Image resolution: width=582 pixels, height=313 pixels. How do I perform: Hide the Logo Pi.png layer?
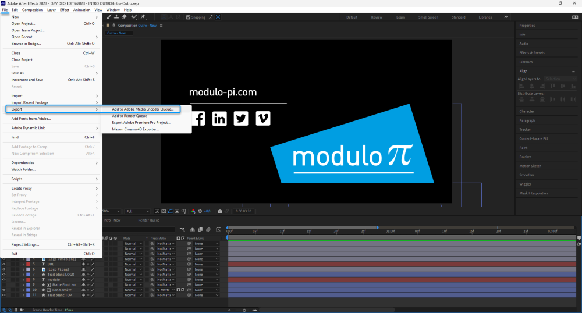3,269
